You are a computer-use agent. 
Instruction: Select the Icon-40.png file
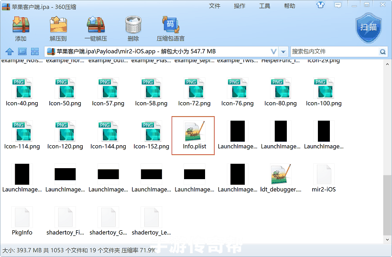(x=22, y=92)
